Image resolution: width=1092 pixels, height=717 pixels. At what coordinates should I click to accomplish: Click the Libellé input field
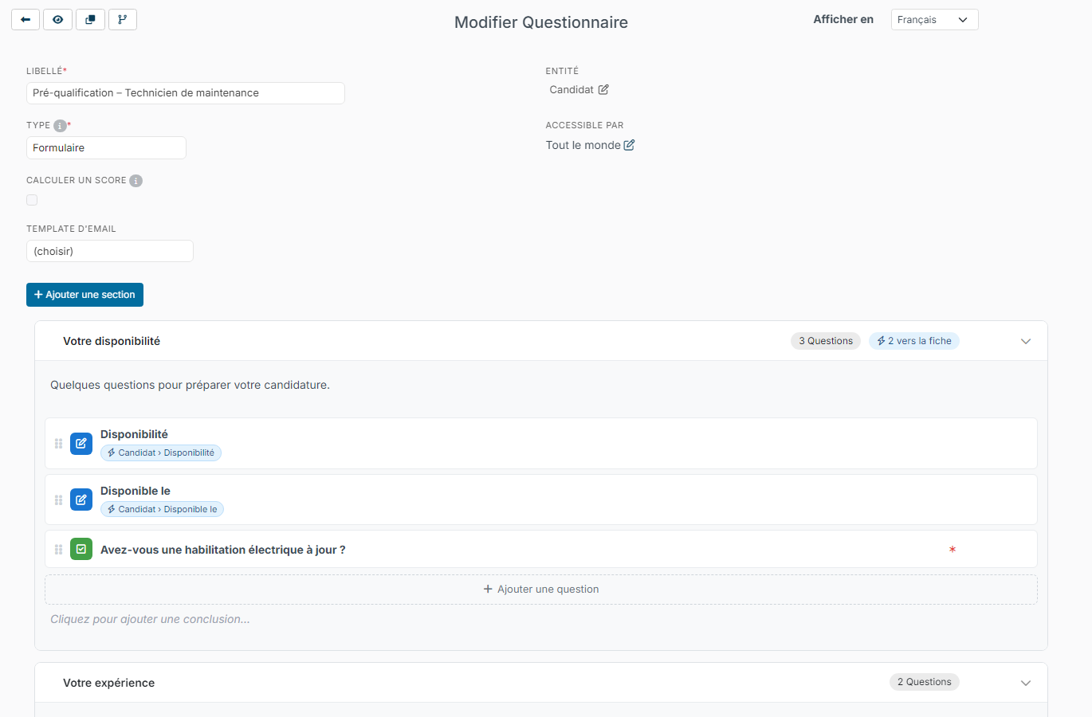pyautogui.click(x=186, y=93)
